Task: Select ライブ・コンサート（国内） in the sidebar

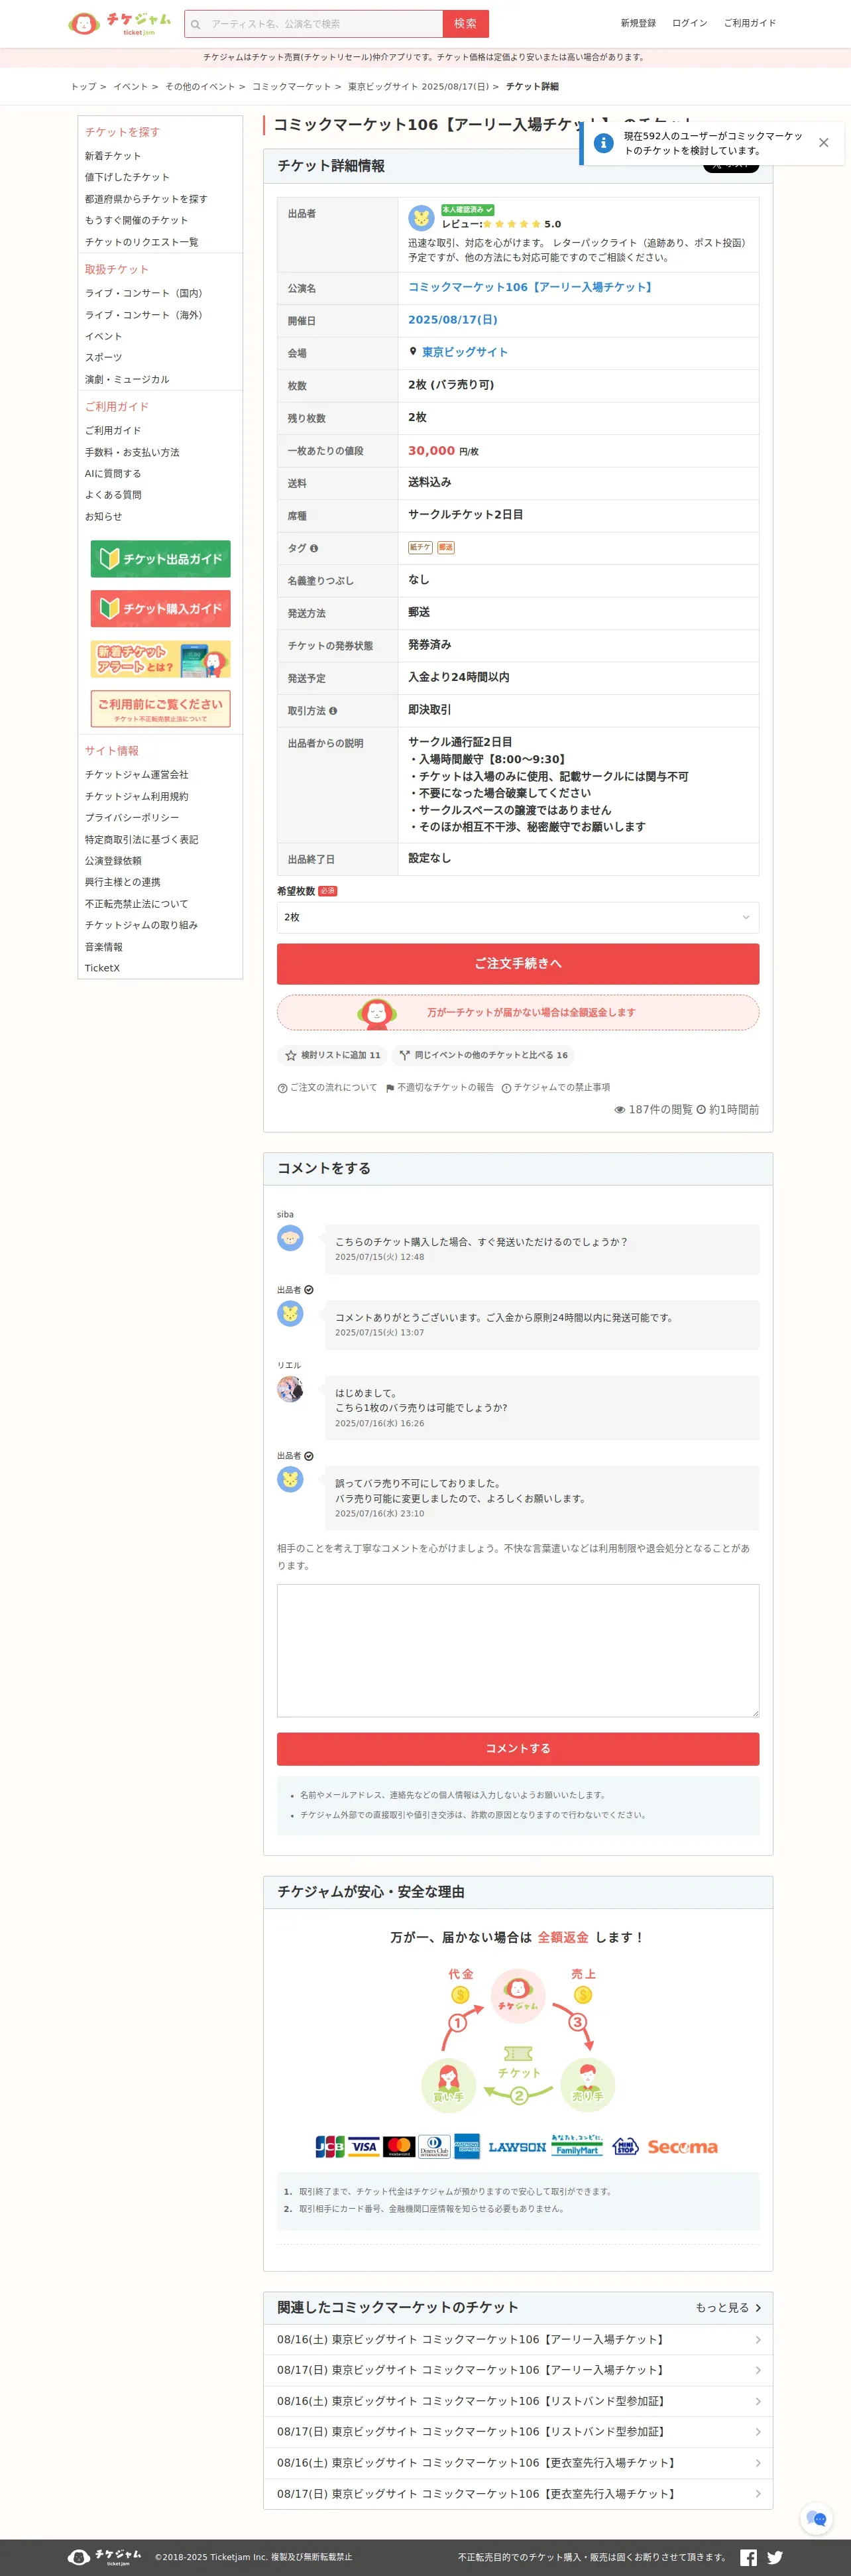Action: pyautogui.click(x=144, y=293)
